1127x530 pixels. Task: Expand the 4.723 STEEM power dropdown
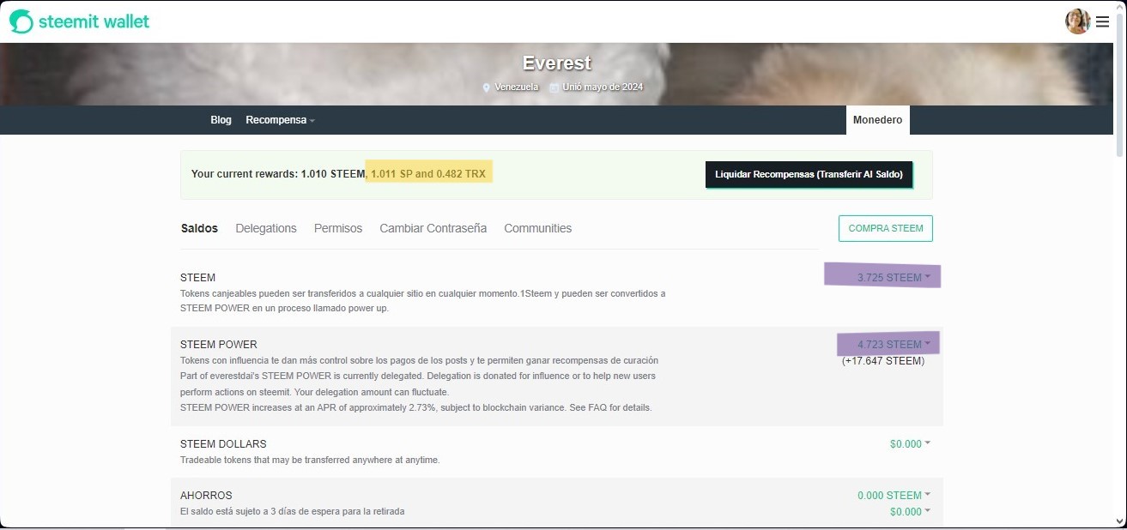(x=894, y=344)
